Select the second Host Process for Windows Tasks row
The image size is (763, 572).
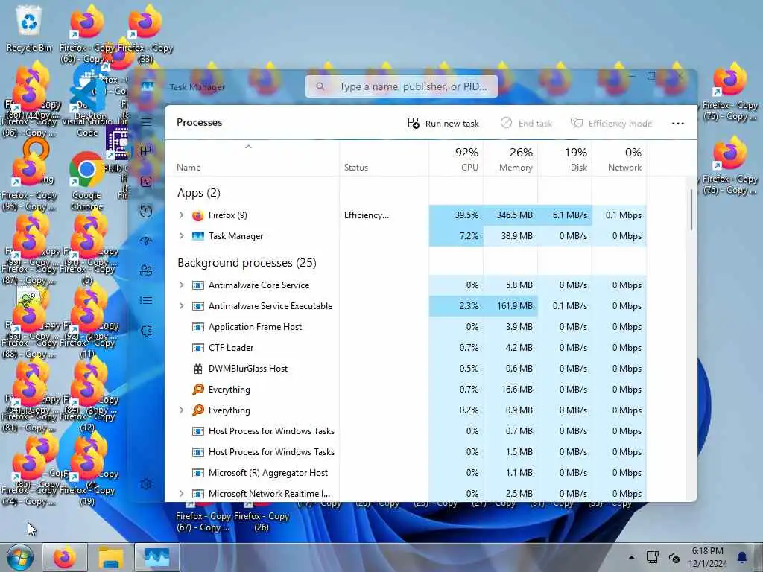[x=405, y=452]
